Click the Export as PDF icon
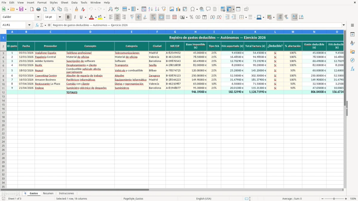Screen dimensions: 358x201 [x=32, y=9]
